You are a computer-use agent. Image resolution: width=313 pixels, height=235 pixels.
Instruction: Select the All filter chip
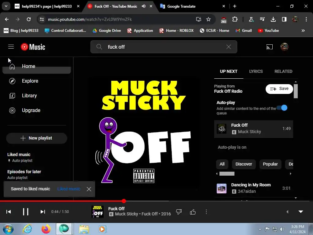pos(222,164)
